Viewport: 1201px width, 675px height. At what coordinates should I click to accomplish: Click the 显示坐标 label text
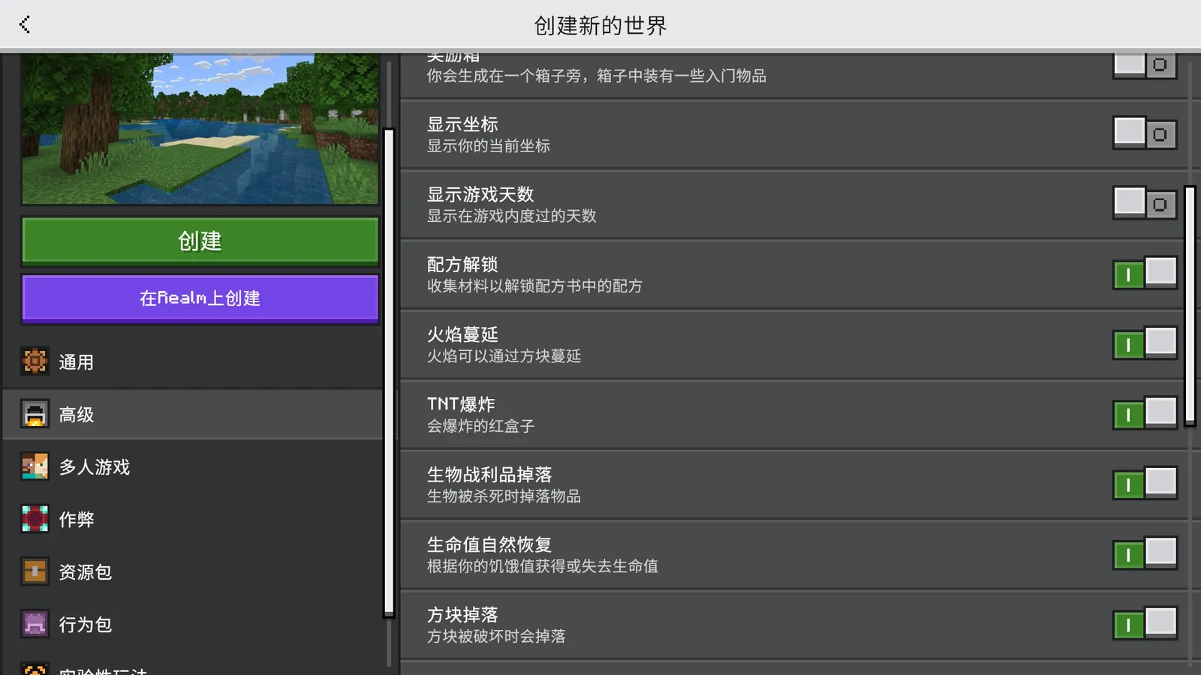(462, 124)
